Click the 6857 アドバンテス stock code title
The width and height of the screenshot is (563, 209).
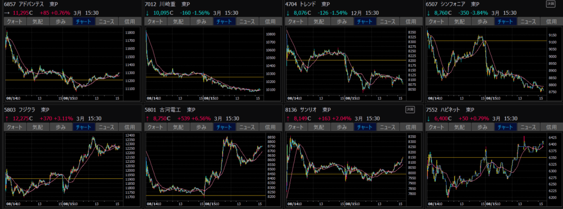click(x=23, y=4)
